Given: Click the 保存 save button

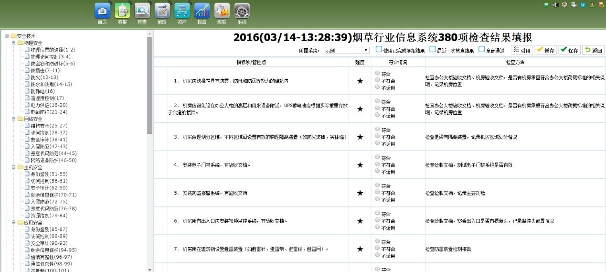Looking at the screenshot, I should point(569,50).
